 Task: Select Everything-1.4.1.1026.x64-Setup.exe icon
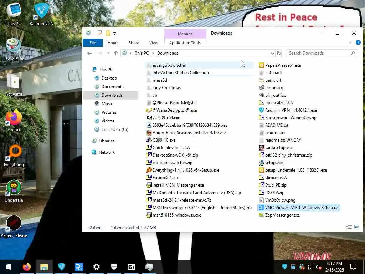149,170
